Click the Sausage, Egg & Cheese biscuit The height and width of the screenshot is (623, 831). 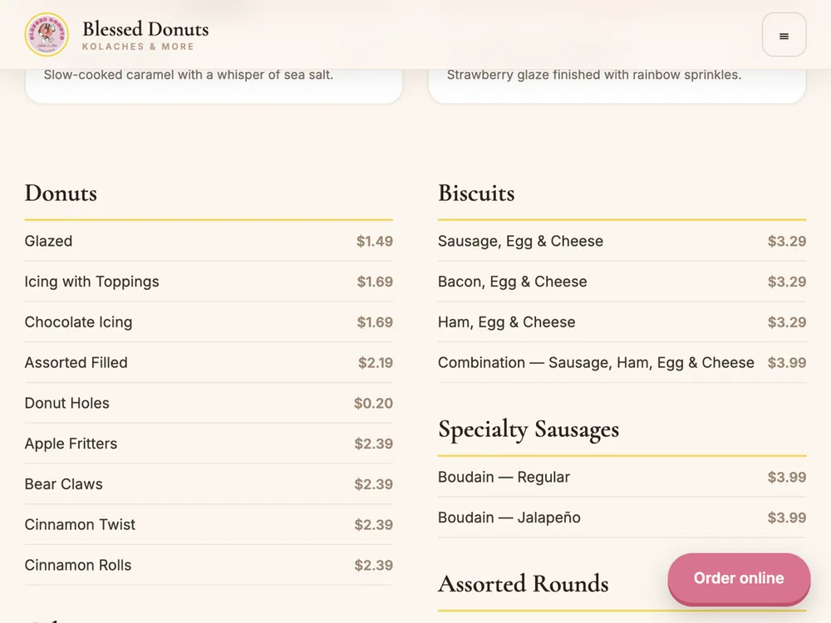[622, 241]
